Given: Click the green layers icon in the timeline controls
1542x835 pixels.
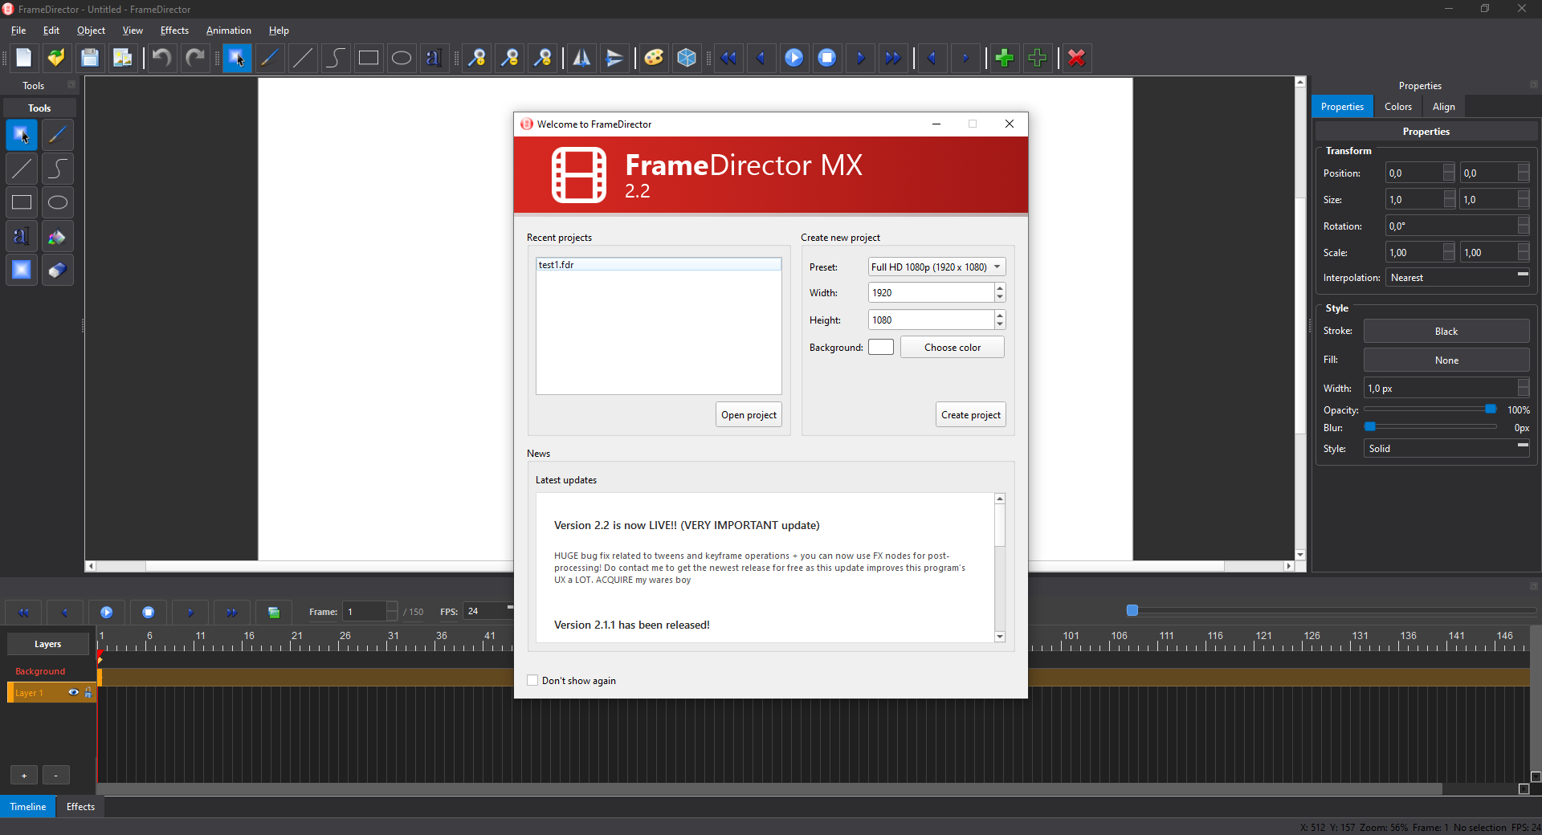Looking at the screenshot, I should pos(273,612).
